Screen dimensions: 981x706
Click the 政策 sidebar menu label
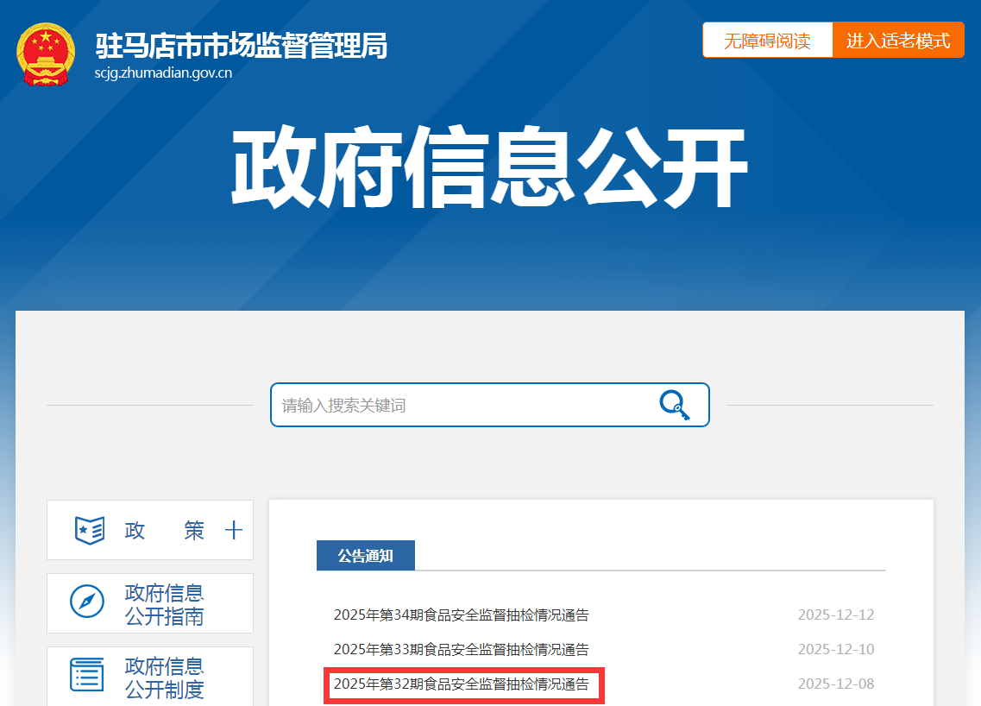click(x=164, y=530)
